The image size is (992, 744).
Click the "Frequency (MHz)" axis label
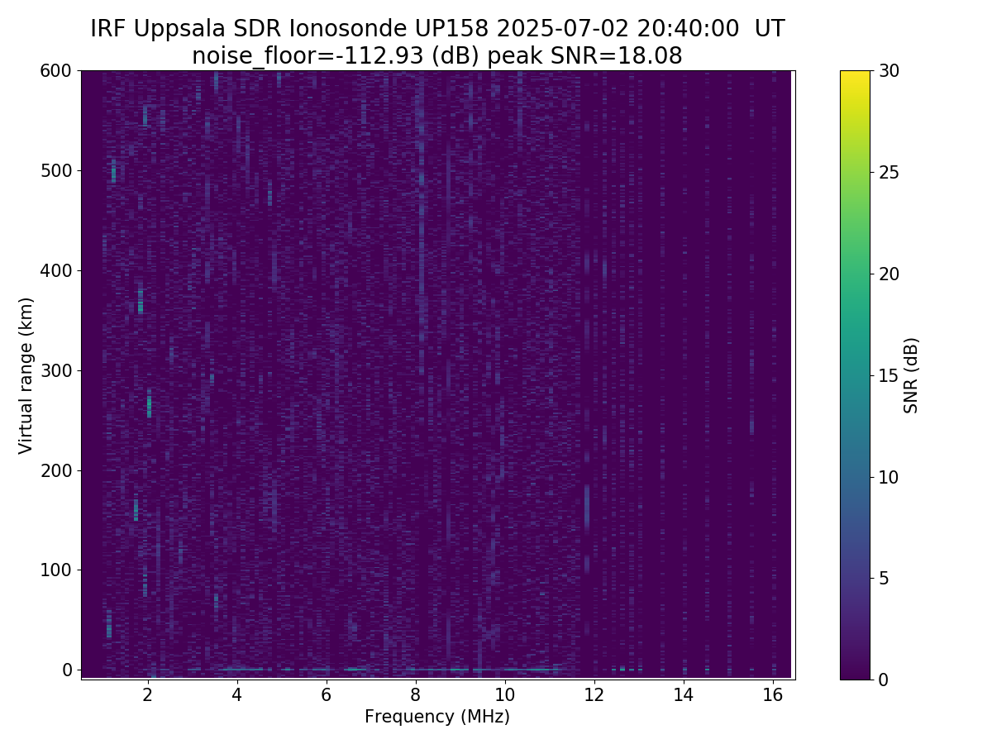[x=437, y=717]
